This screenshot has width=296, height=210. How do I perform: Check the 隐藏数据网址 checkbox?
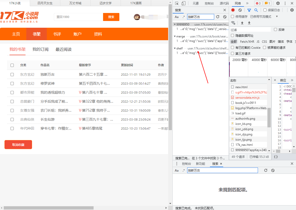click(233, 35)
